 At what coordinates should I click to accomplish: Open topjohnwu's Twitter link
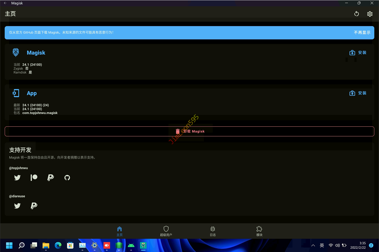coord(17,178)
